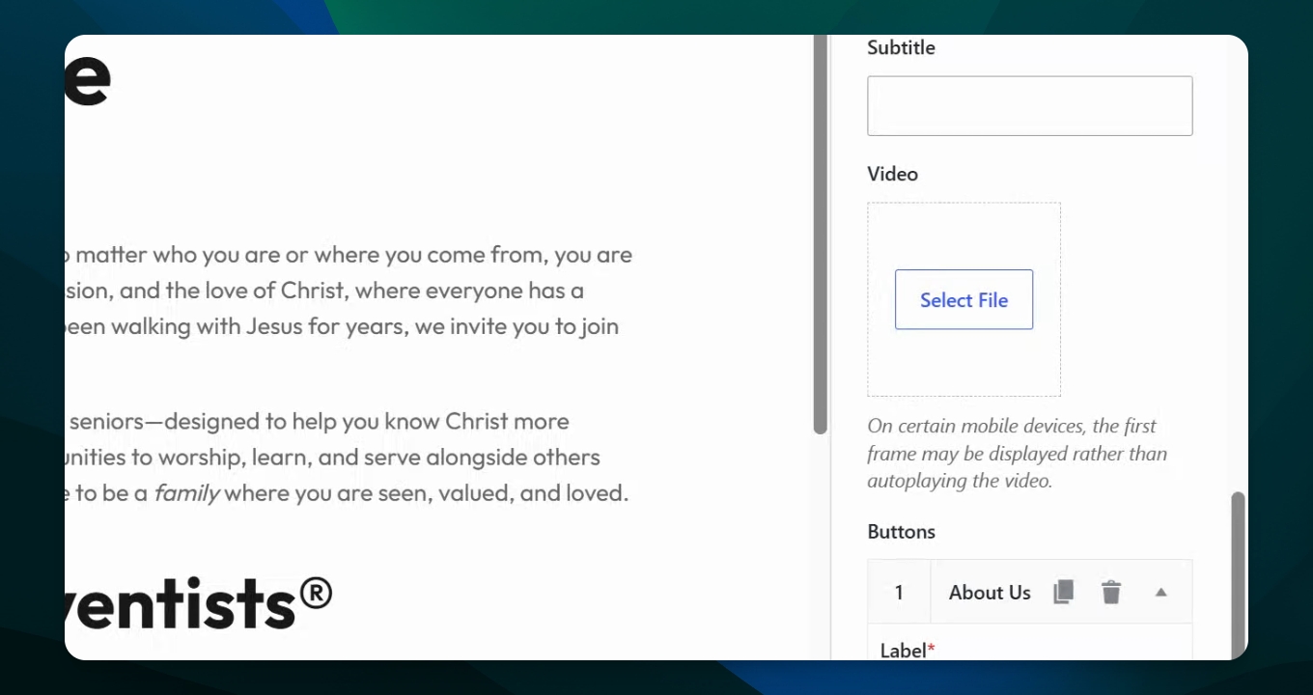This screenshot has width=1313, height=695.
Task: Click the mobile autoplay help note
Action: [1017, 453]
